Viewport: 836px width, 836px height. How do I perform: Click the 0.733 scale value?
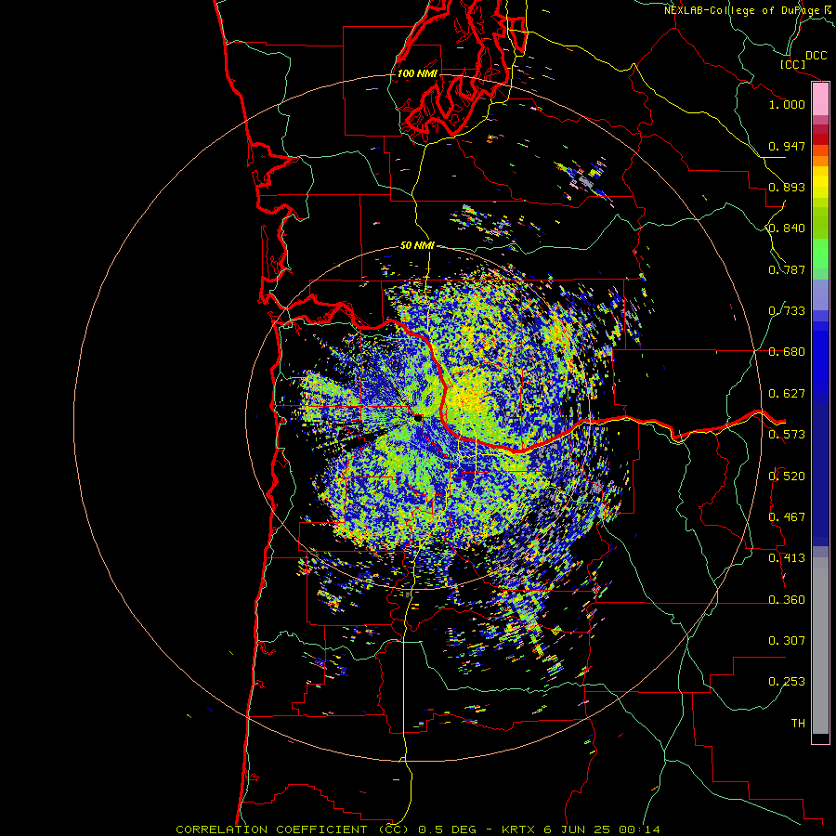click(x=787, y=311)
